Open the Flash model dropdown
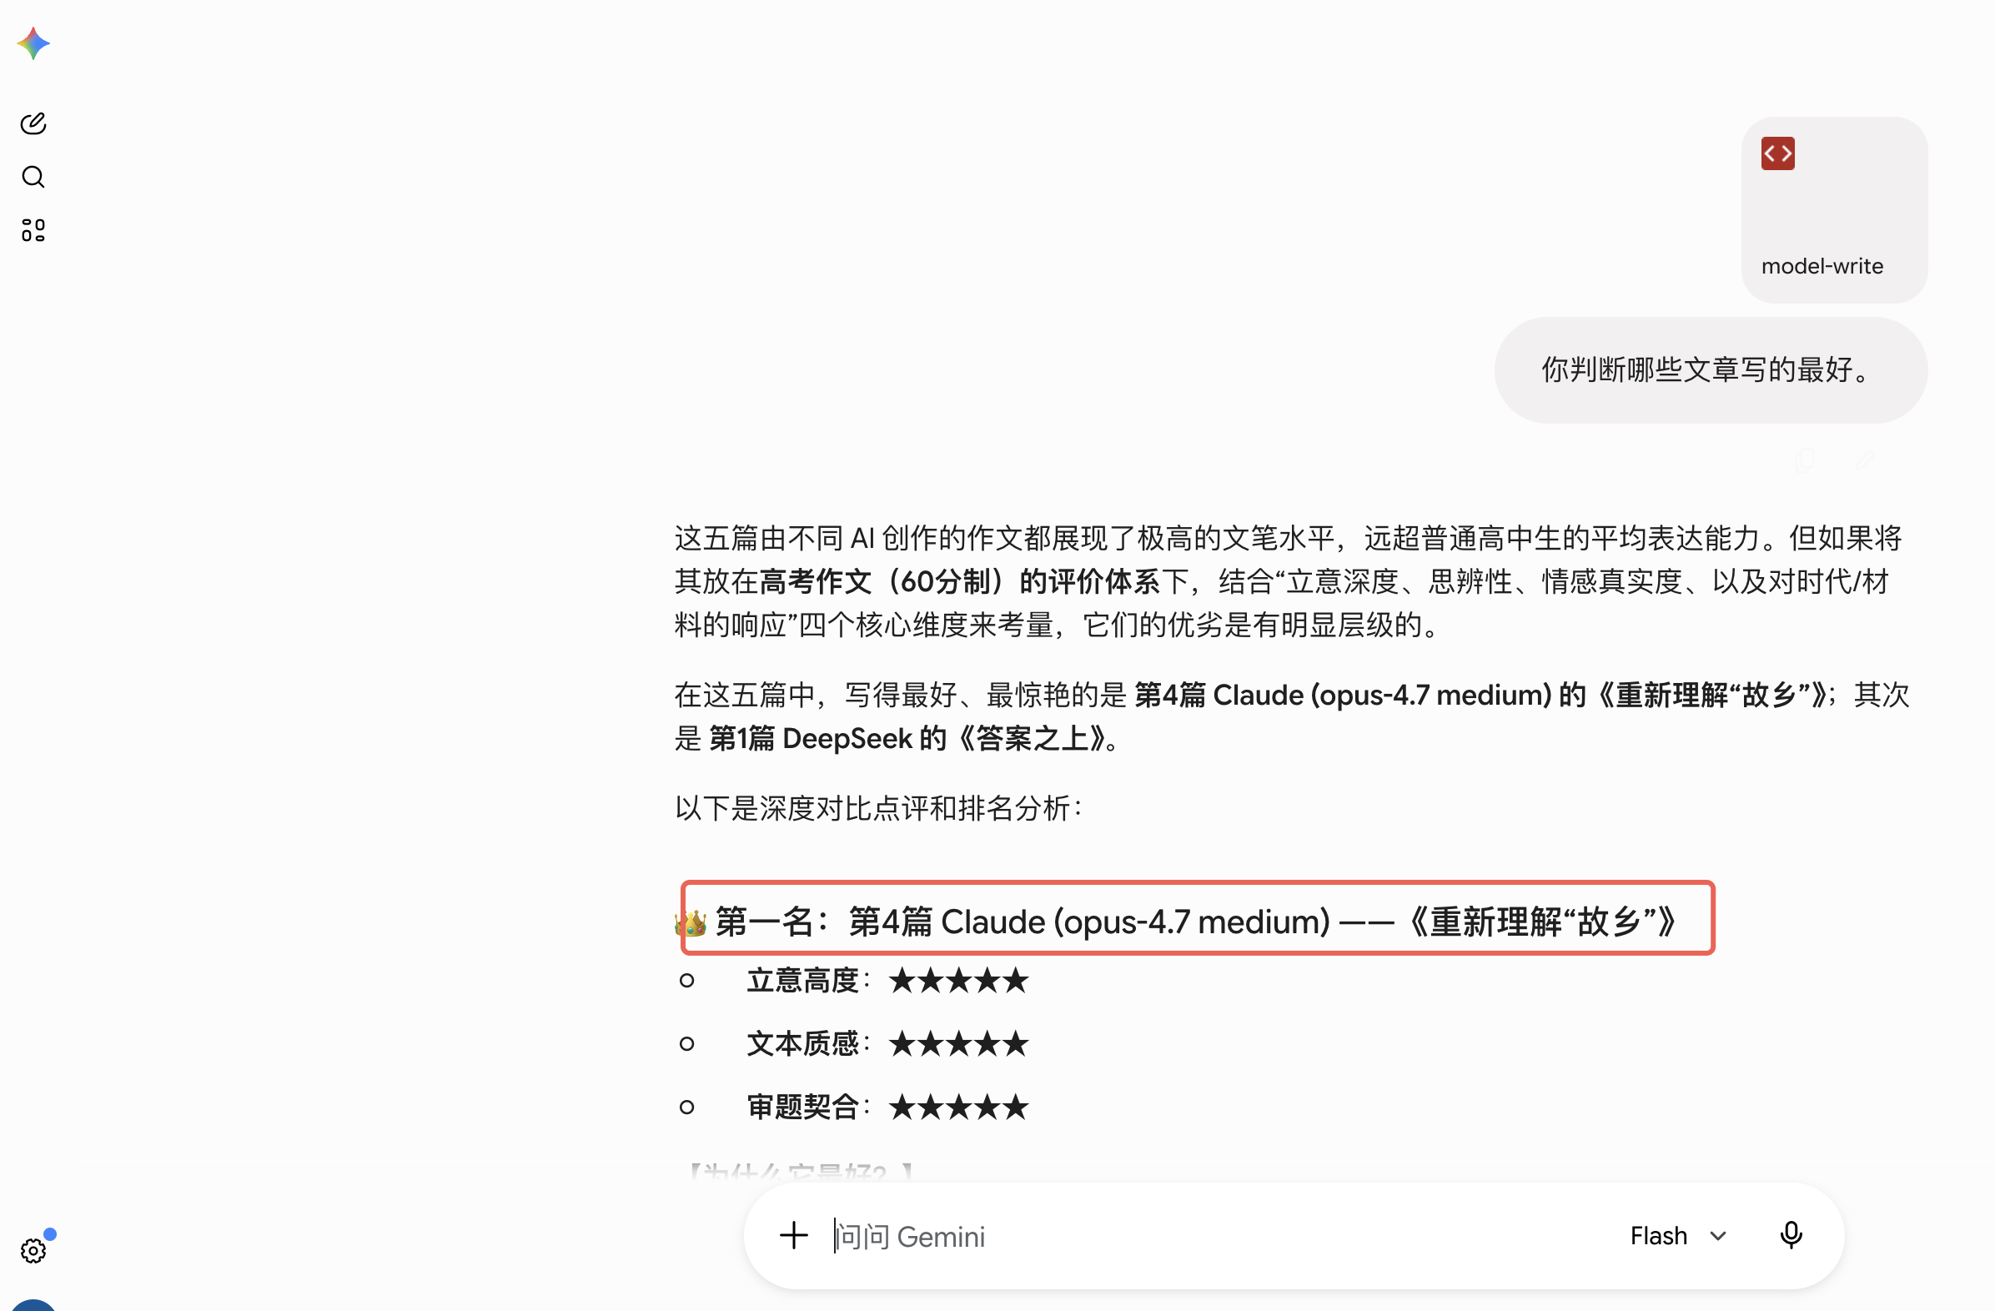 (x=1678, y=1236)
